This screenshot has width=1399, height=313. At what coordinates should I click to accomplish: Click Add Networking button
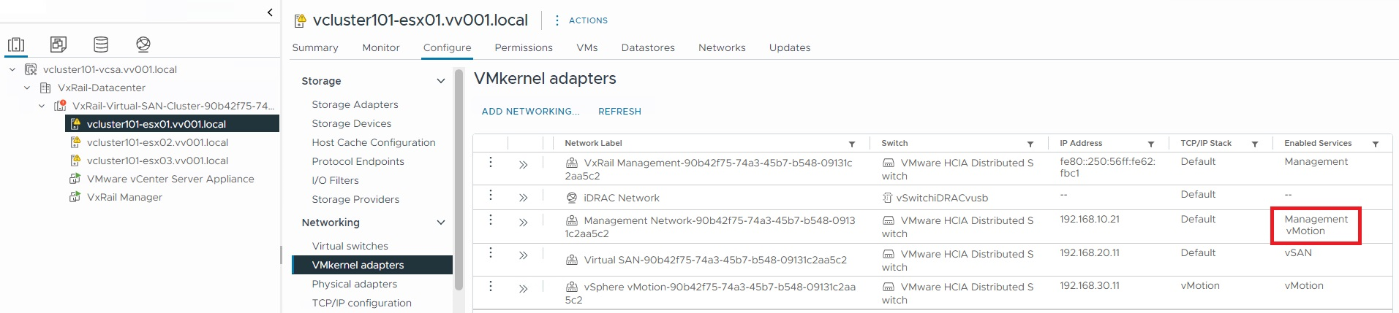(530, 112)
